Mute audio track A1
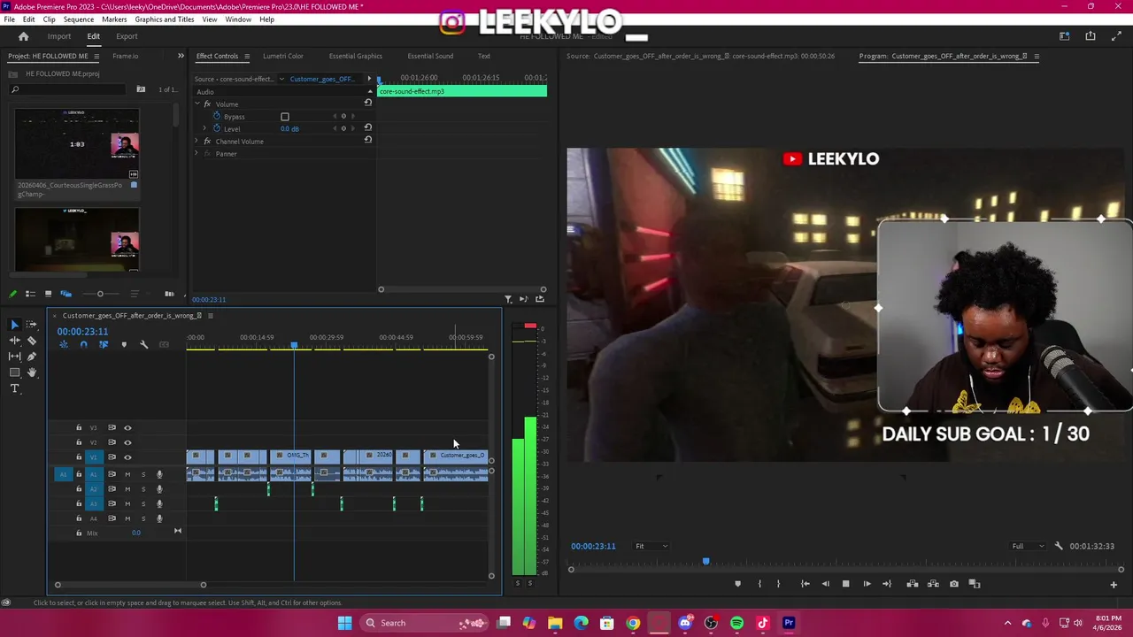1133x637 pixels. 127,474
